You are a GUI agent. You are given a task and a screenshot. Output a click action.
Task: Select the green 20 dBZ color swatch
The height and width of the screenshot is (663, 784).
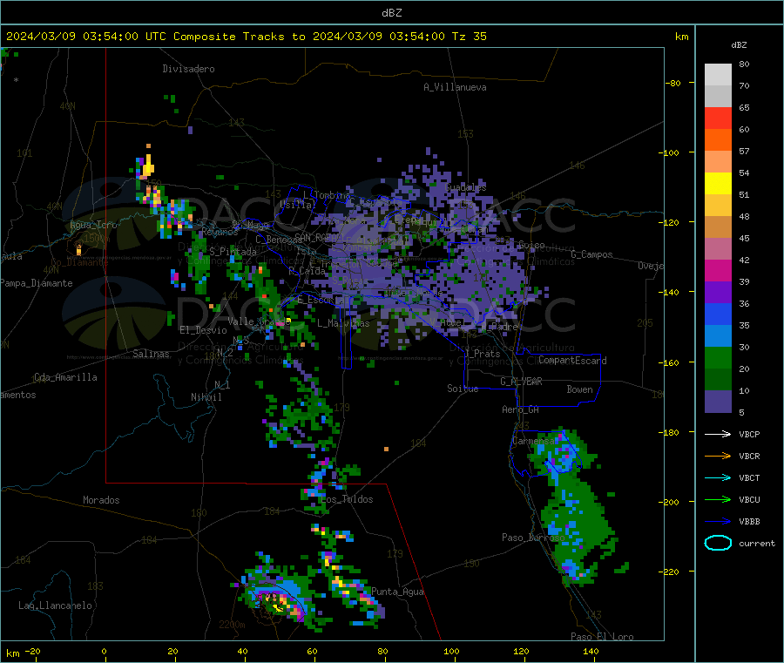(x=718, y=357)
